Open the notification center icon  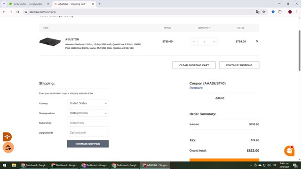[x=296, y=165]
